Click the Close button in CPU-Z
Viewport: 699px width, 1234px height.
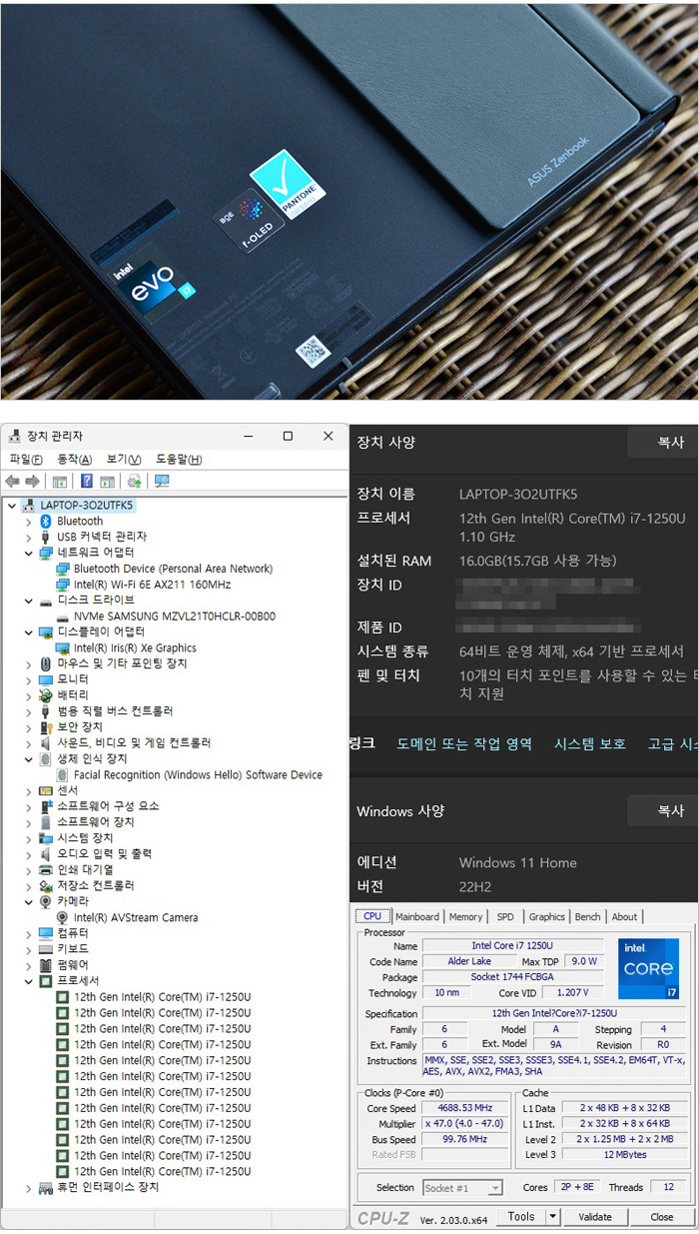pos(661,1217)
